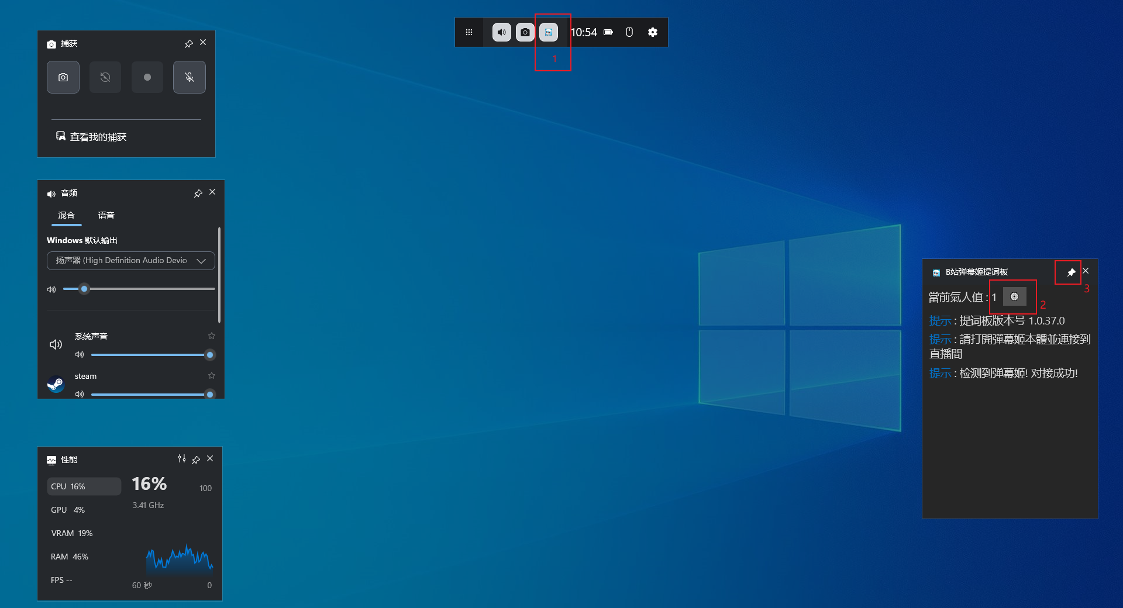Toggle microphone mute in capture widget
Viewport: 1123px width, 608px height.
click(190, 77)
